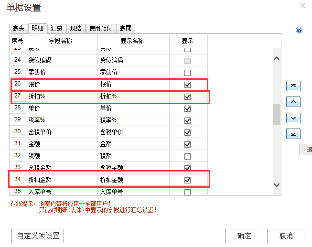Enable the 零售价 display checkbox
This screenshot has height=247, width=312.
[x=187, y=73]
